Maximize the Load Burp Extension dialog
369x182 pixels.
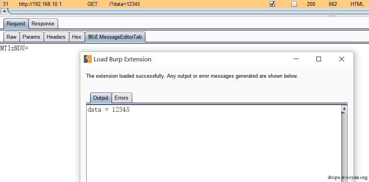(319, 59)
